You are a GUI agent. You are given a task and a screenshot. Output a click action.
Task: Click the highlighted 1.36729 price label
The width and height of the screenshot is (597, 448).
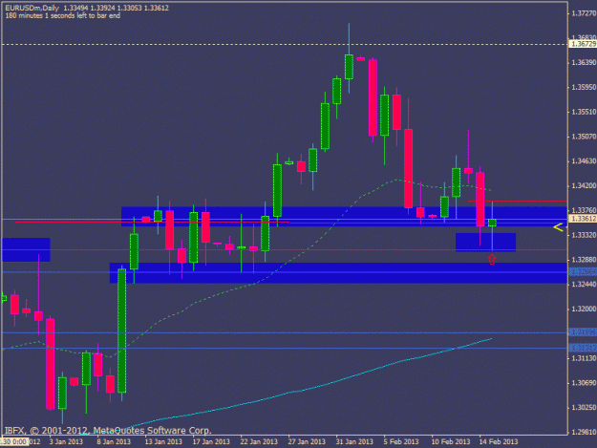coord(584,44)
